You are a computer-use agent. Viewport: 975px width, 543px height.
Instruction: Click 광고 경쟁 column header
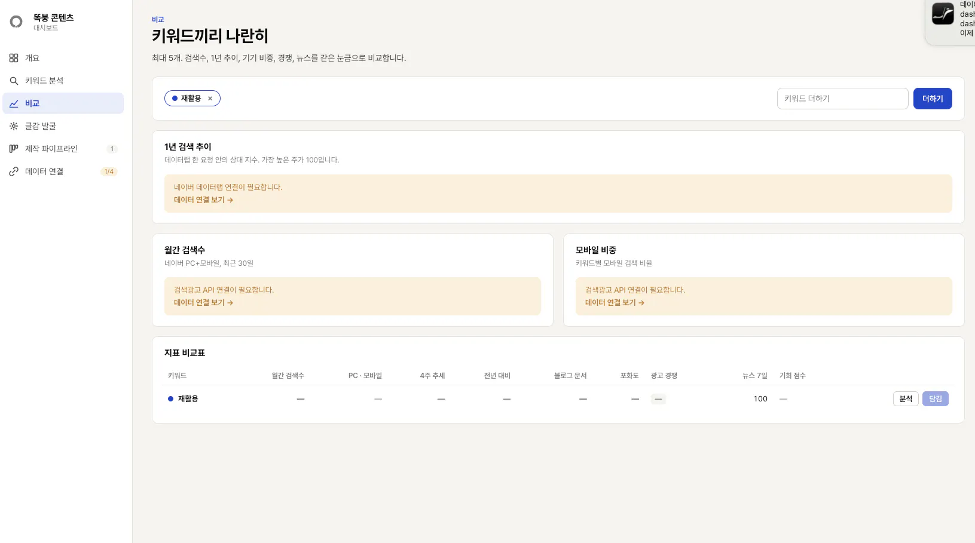click(664, 376)
